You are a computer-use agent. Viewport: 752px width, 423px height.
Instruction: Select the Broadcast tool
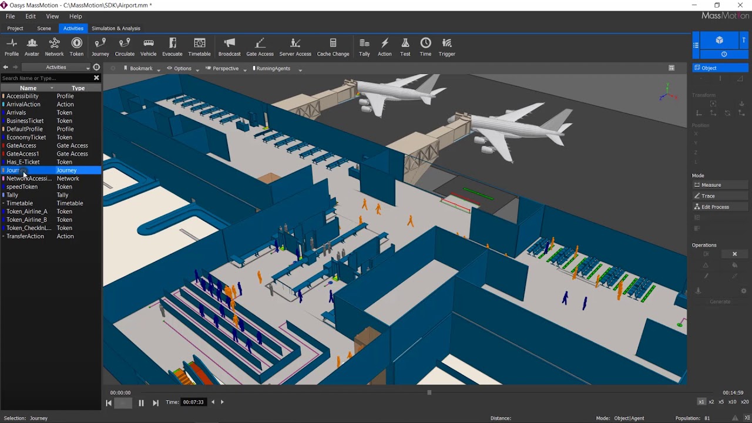pos(229,47)
